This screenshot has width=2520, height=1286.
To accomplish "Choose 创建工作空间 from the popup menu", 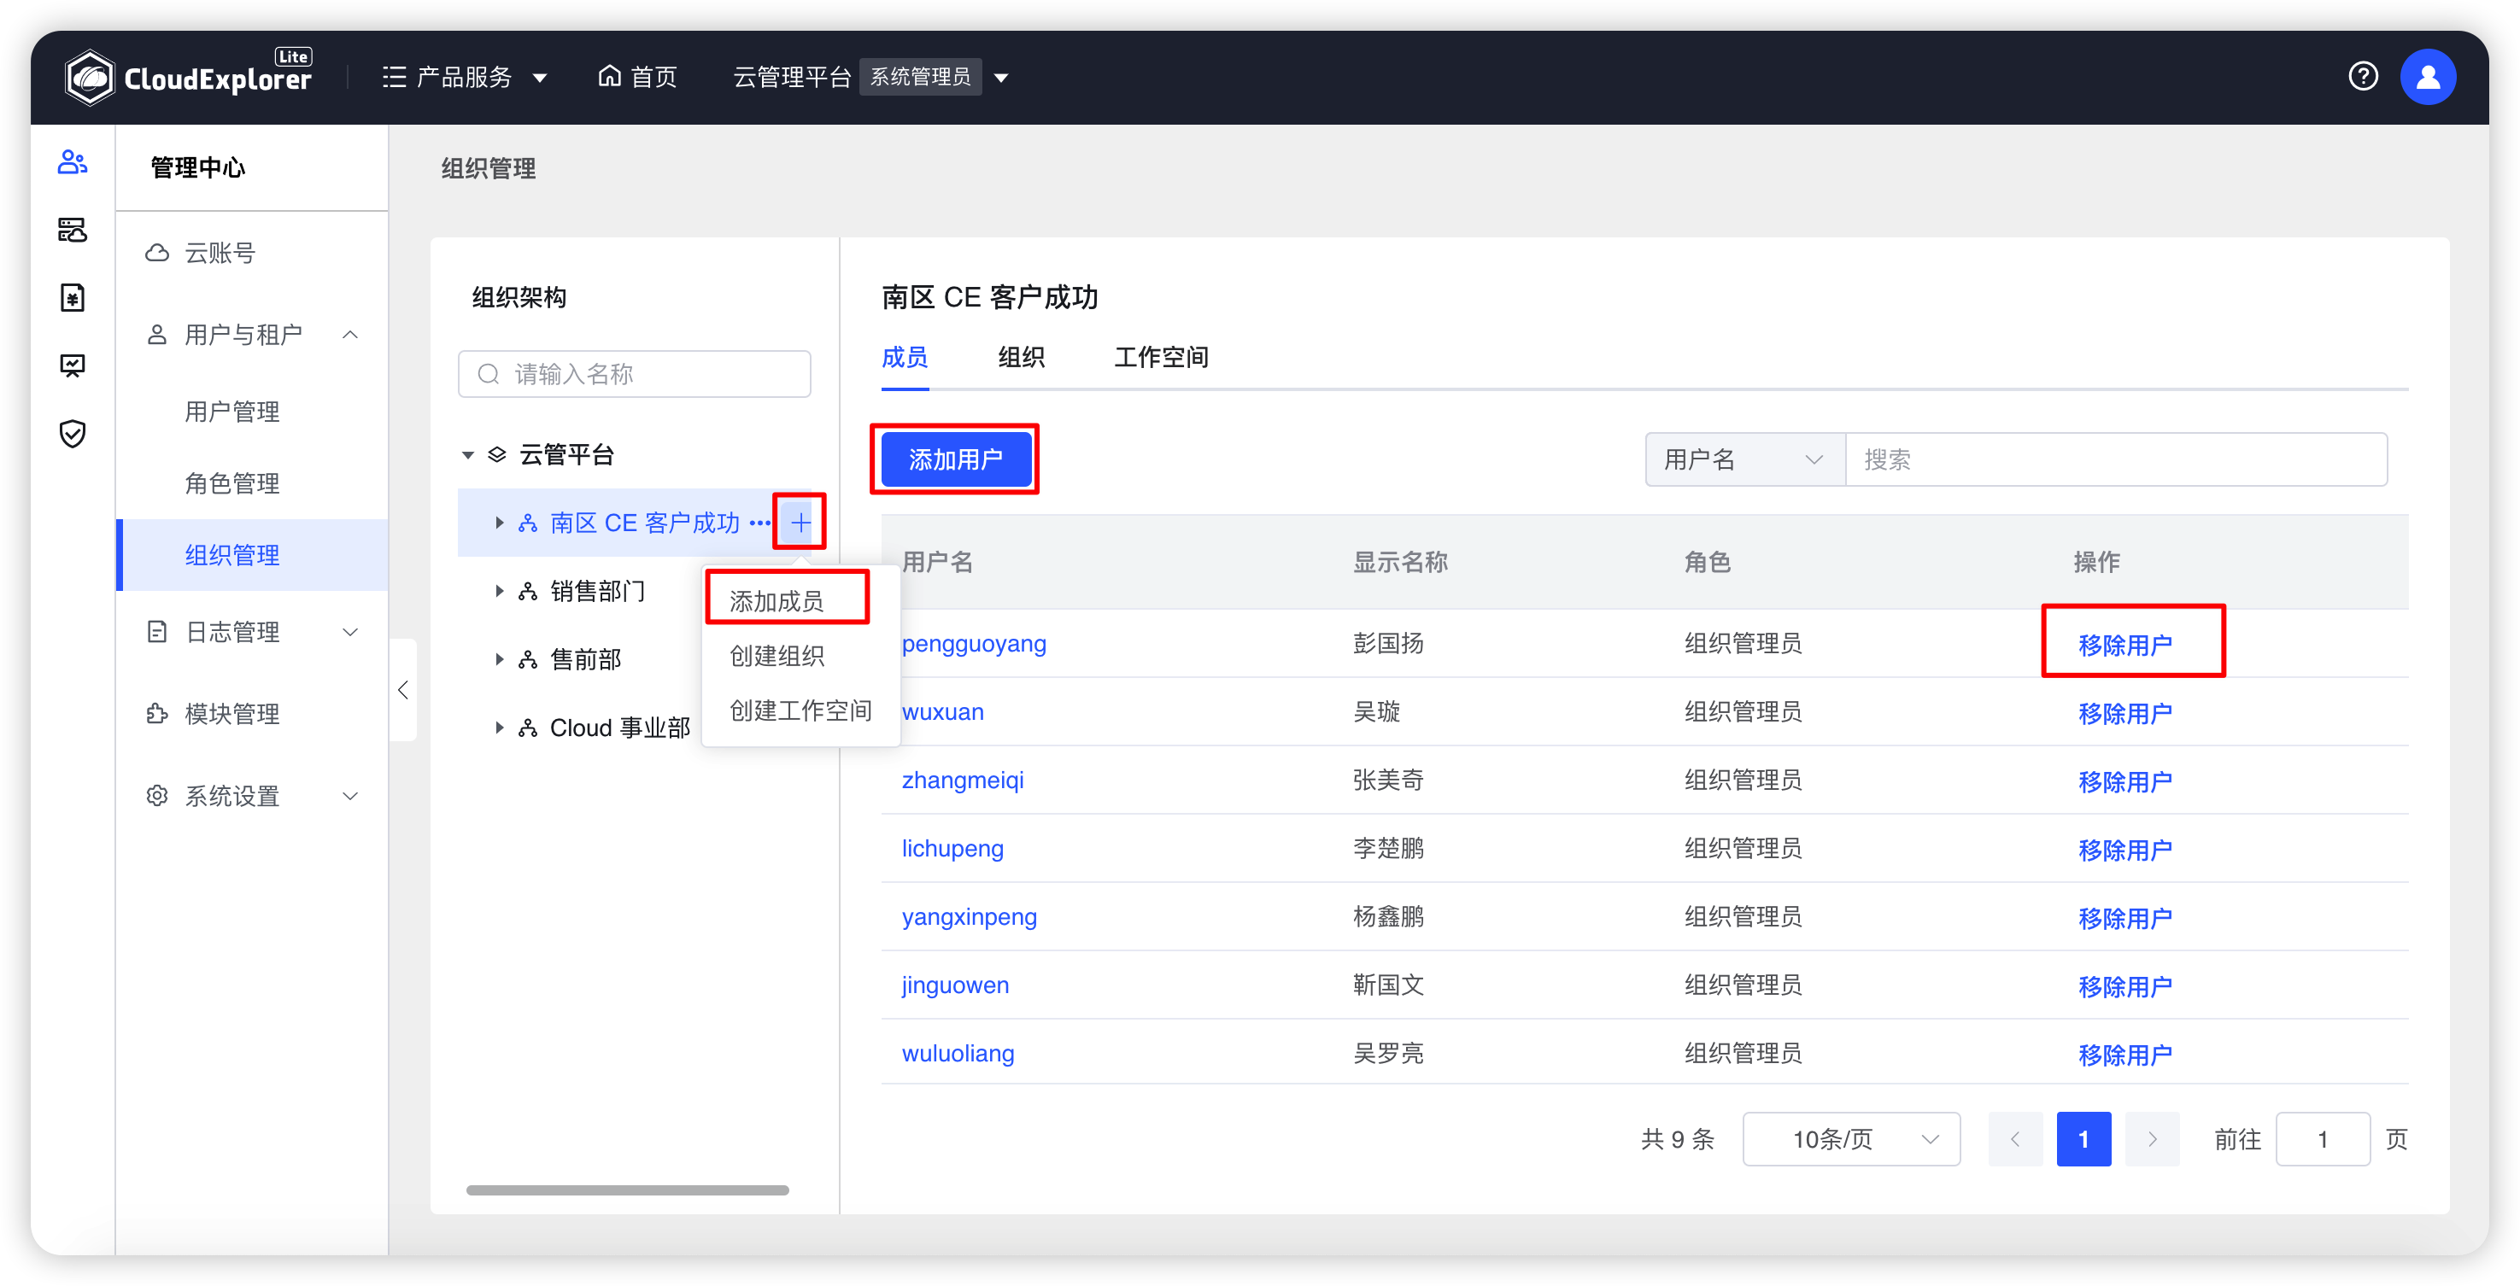I will [x=800, y=710].
